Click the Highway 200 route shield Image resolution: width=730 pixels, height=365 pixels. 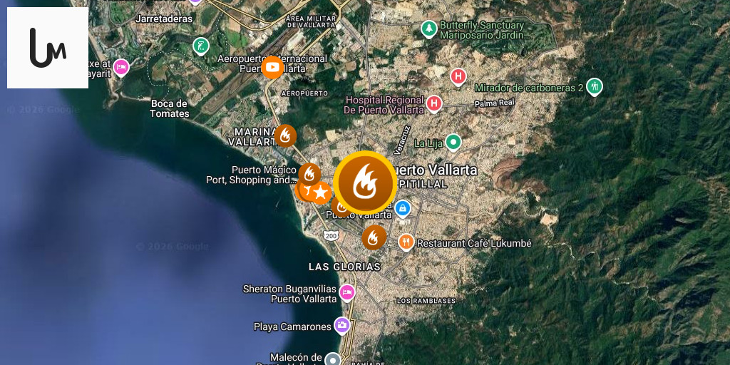click(331, 237)
